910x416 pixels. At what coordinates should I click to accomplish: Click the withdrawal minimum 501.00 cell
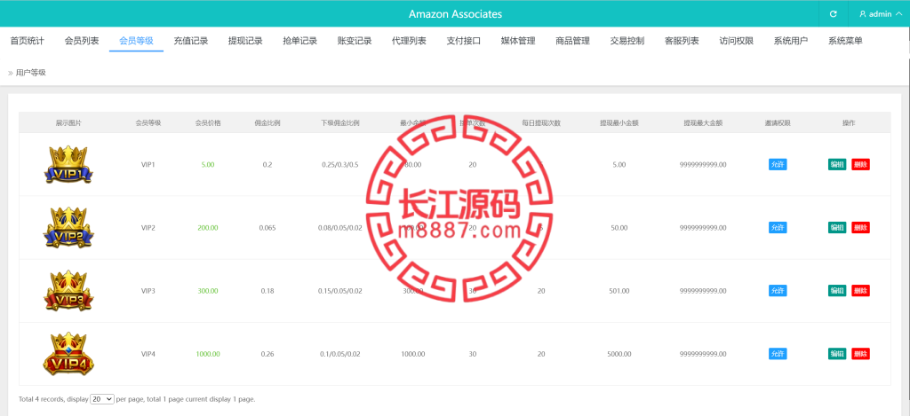click(x=619, y=290)
